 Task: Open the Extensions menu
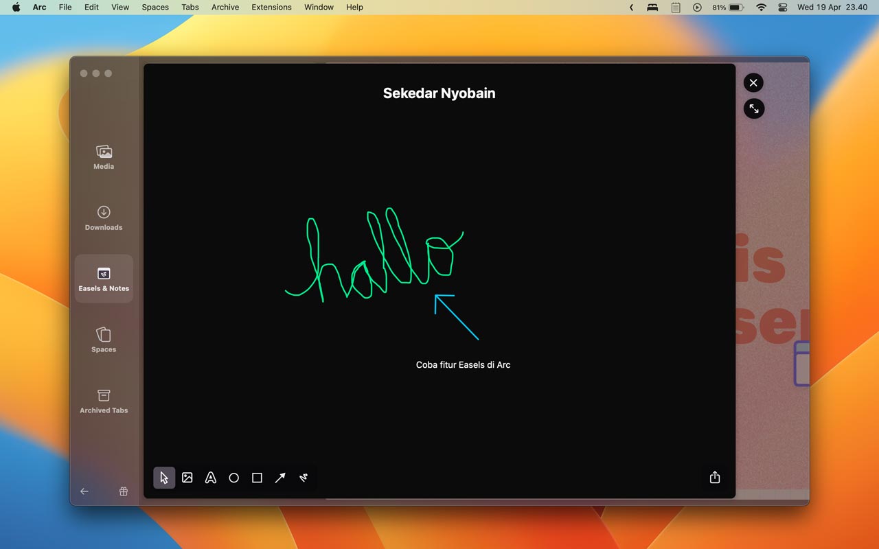[271, 7]
